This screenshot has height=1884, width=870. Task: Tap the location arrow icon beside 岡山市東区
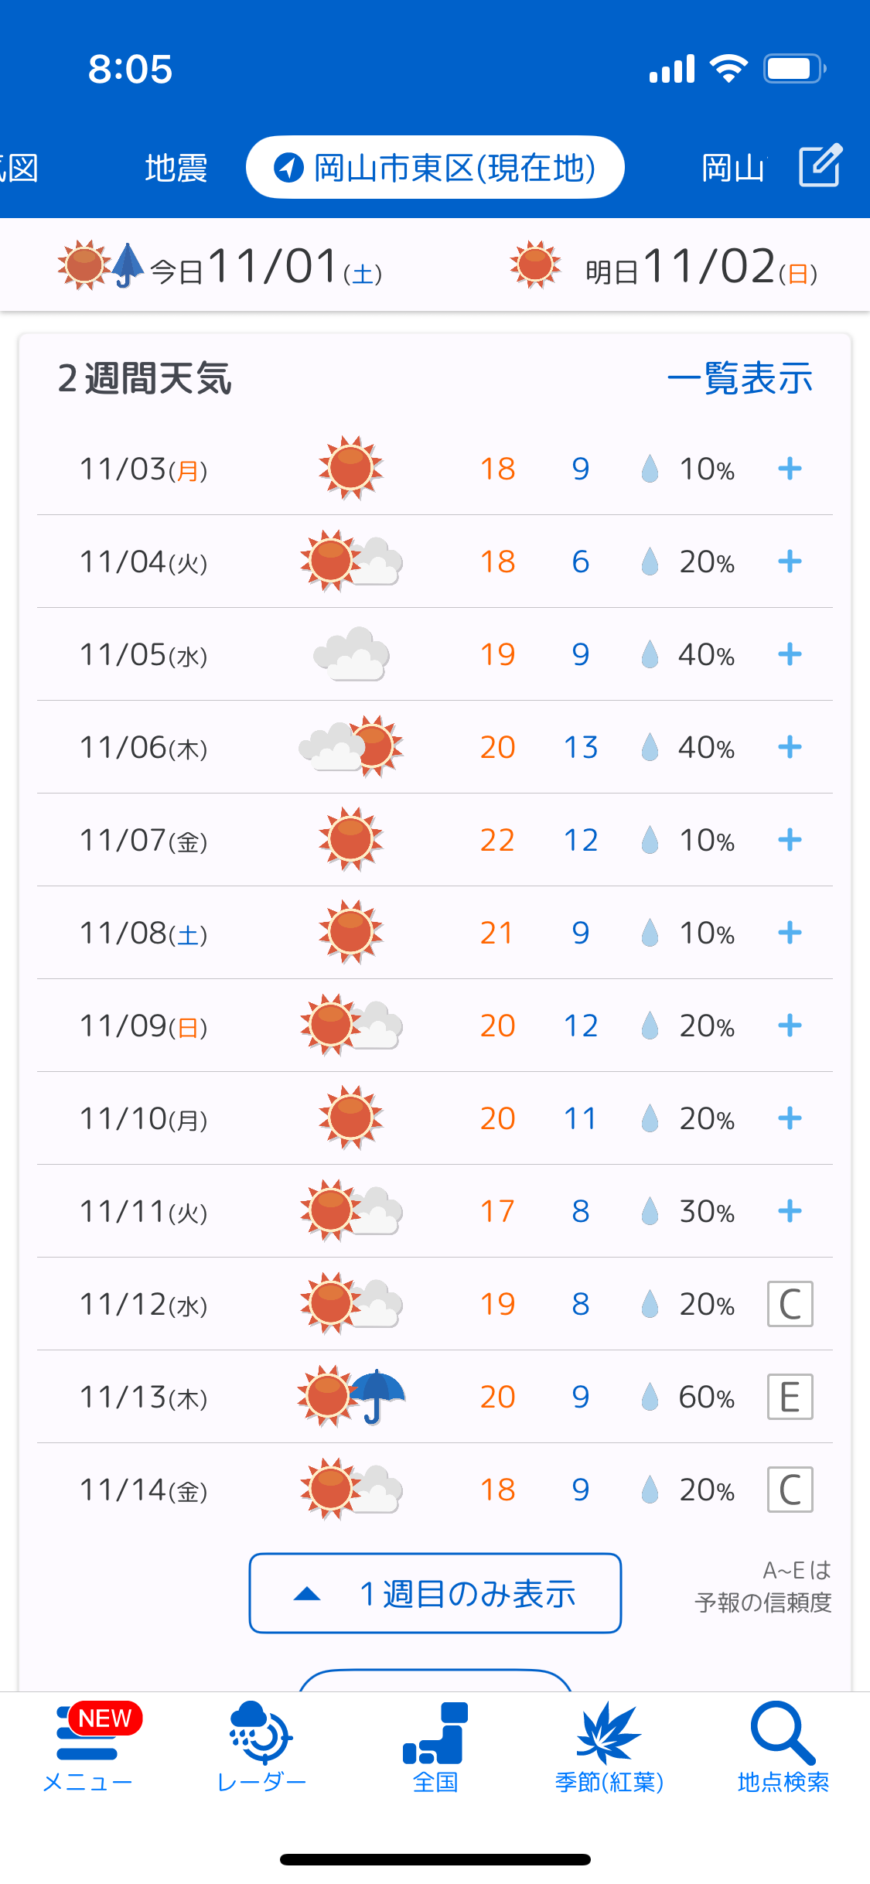pyautogui.click(x=289, y=167)
